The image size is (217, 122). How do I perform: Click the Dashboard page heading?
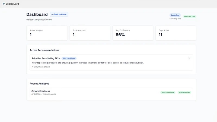[37, 14]
